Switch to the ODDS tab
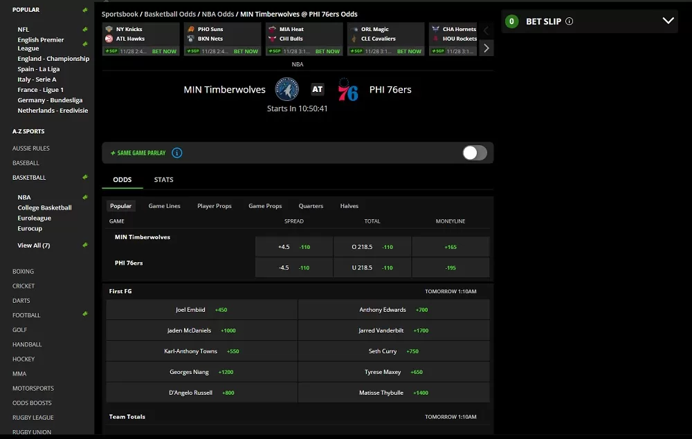 [x=122, y=179]
